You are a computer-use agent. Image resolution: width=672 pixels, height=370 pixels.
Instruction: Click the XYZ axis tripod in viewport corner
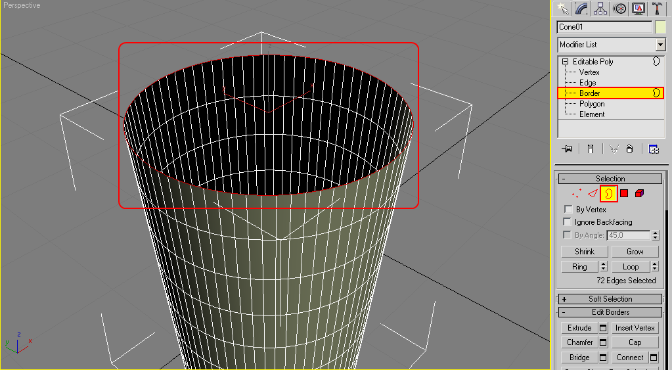coord(18,343)
